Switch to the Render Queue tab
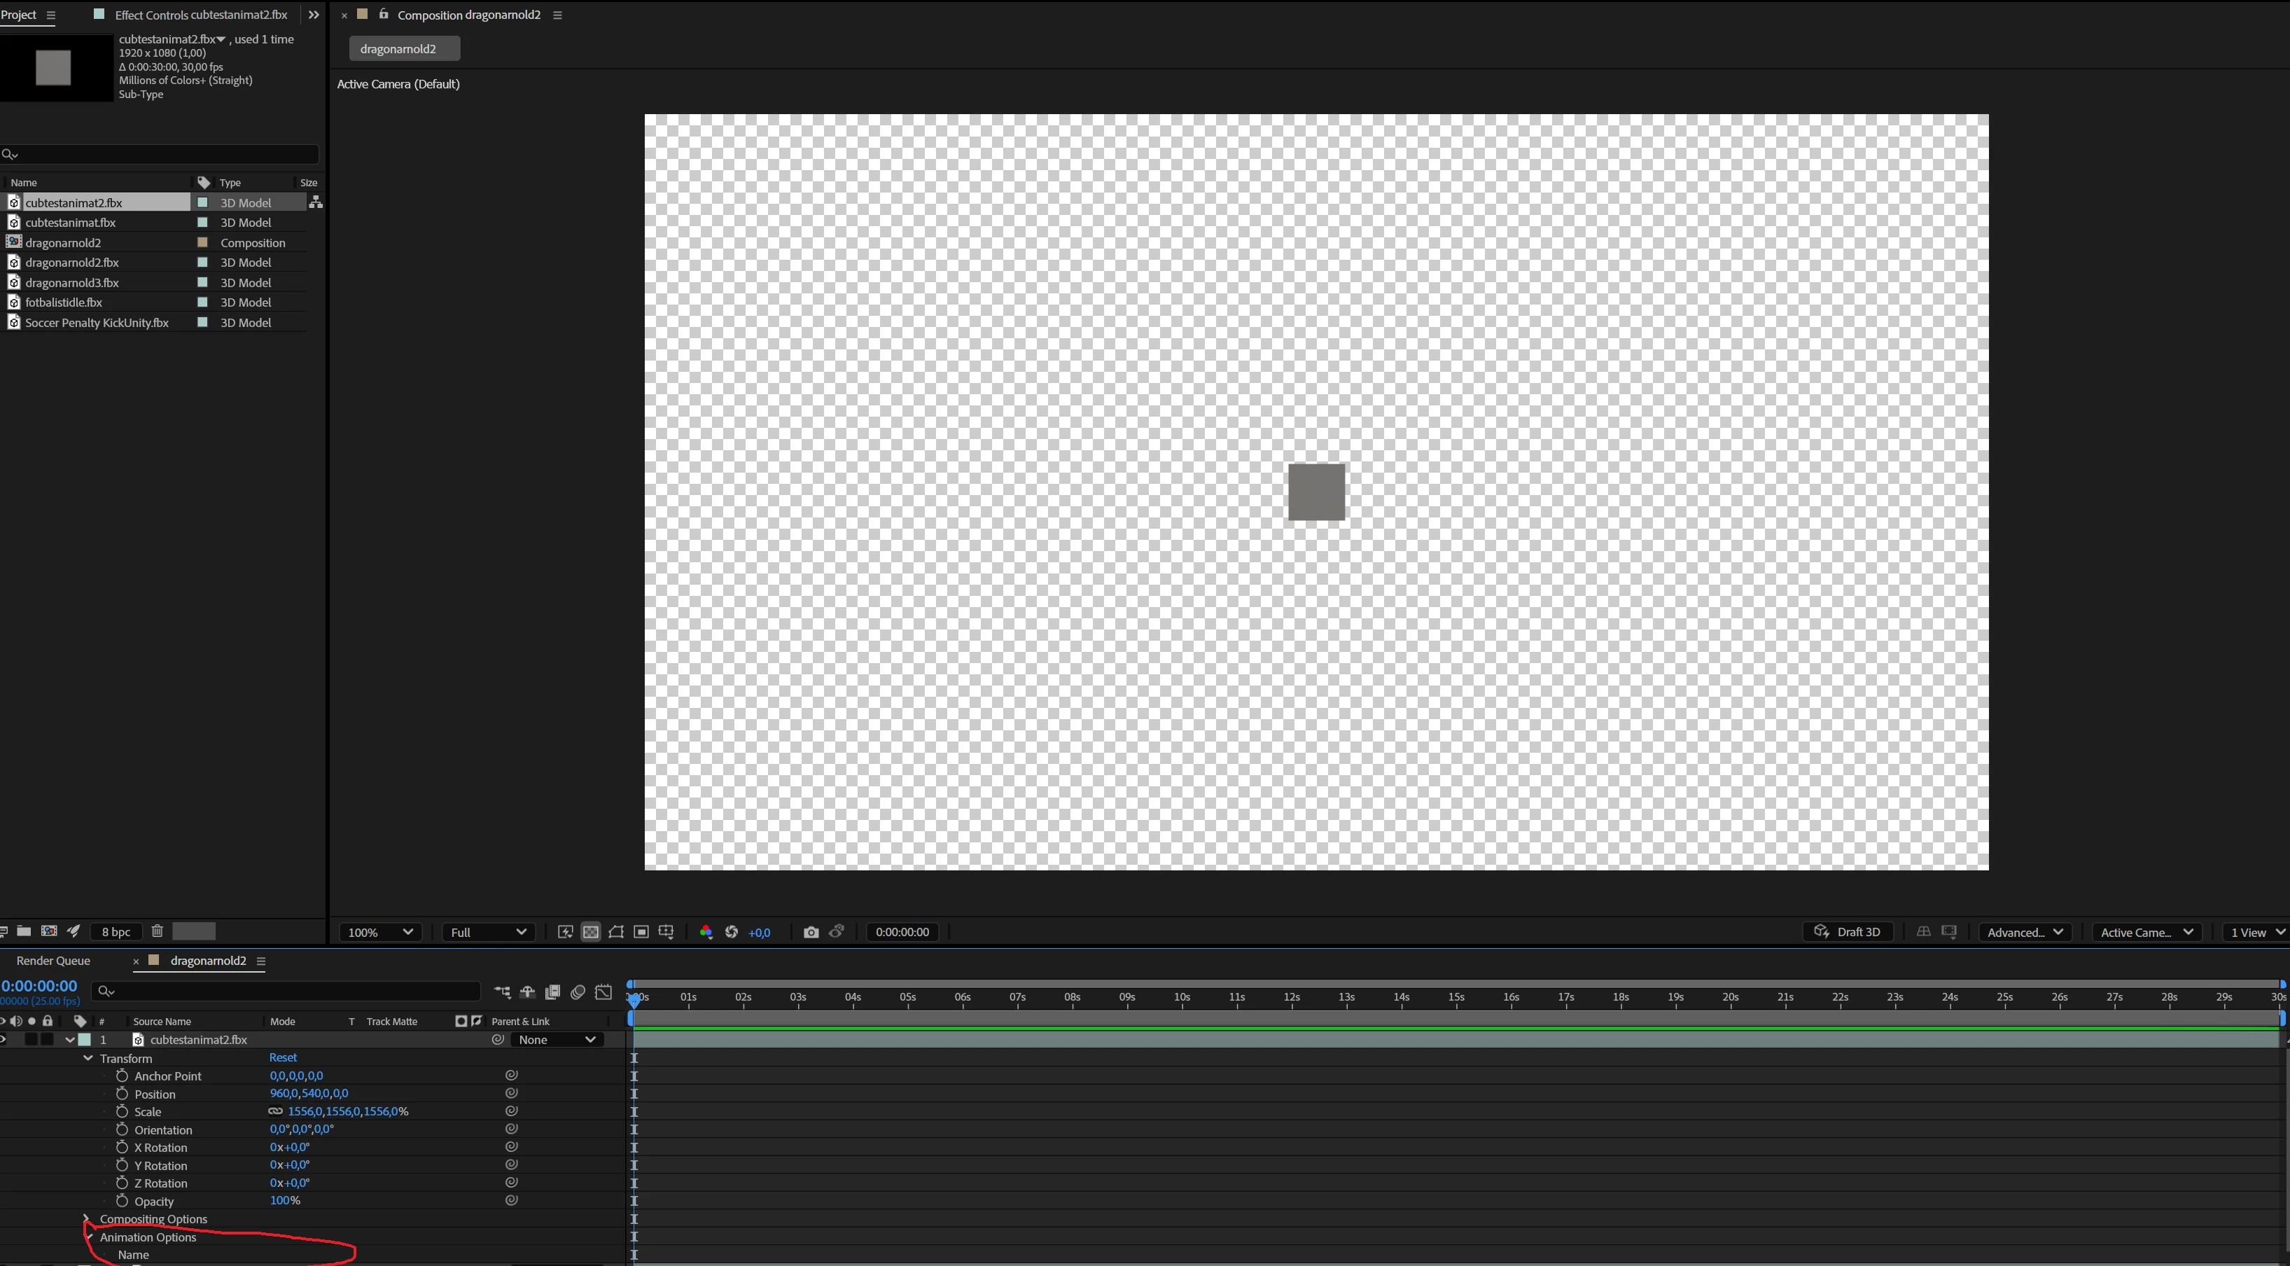Viewport: 2290px width, 1266px height. [53, 960]
